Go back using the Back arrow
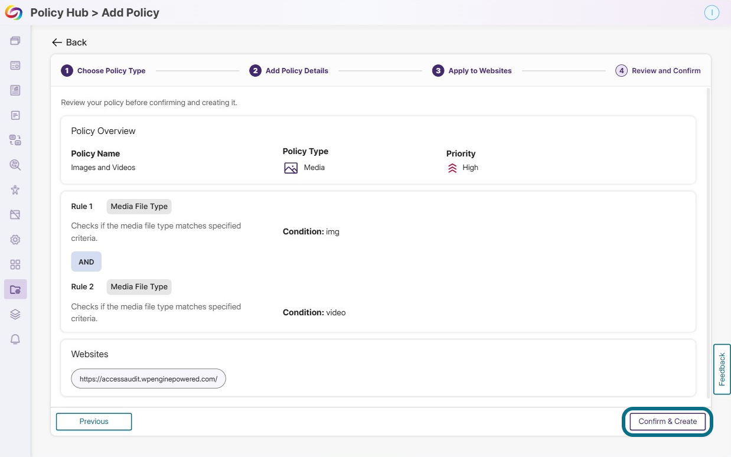The height and width of the screenshot is (457, 731). click(x=69, y=43)
